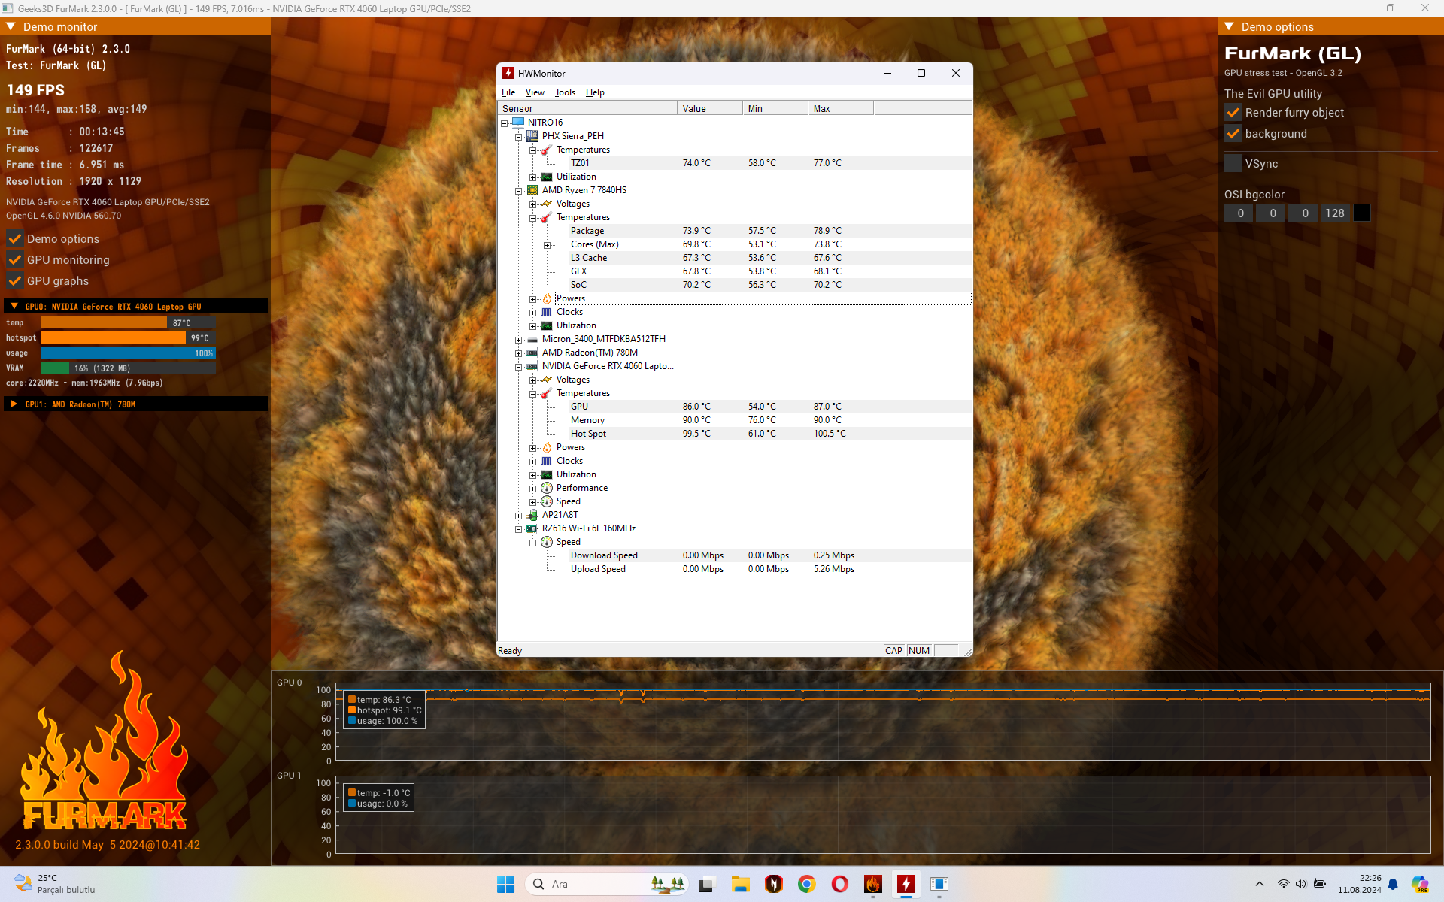Screen dimensions: 1444x902
Task: Click the Ryzen Temperatures thermometer icon
Action: [547, 217]
